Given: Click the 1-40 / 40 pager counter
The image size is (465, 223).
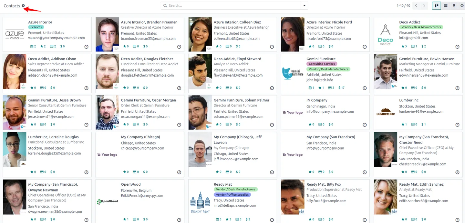Looking at the screenshot, I should pos(403,5).
